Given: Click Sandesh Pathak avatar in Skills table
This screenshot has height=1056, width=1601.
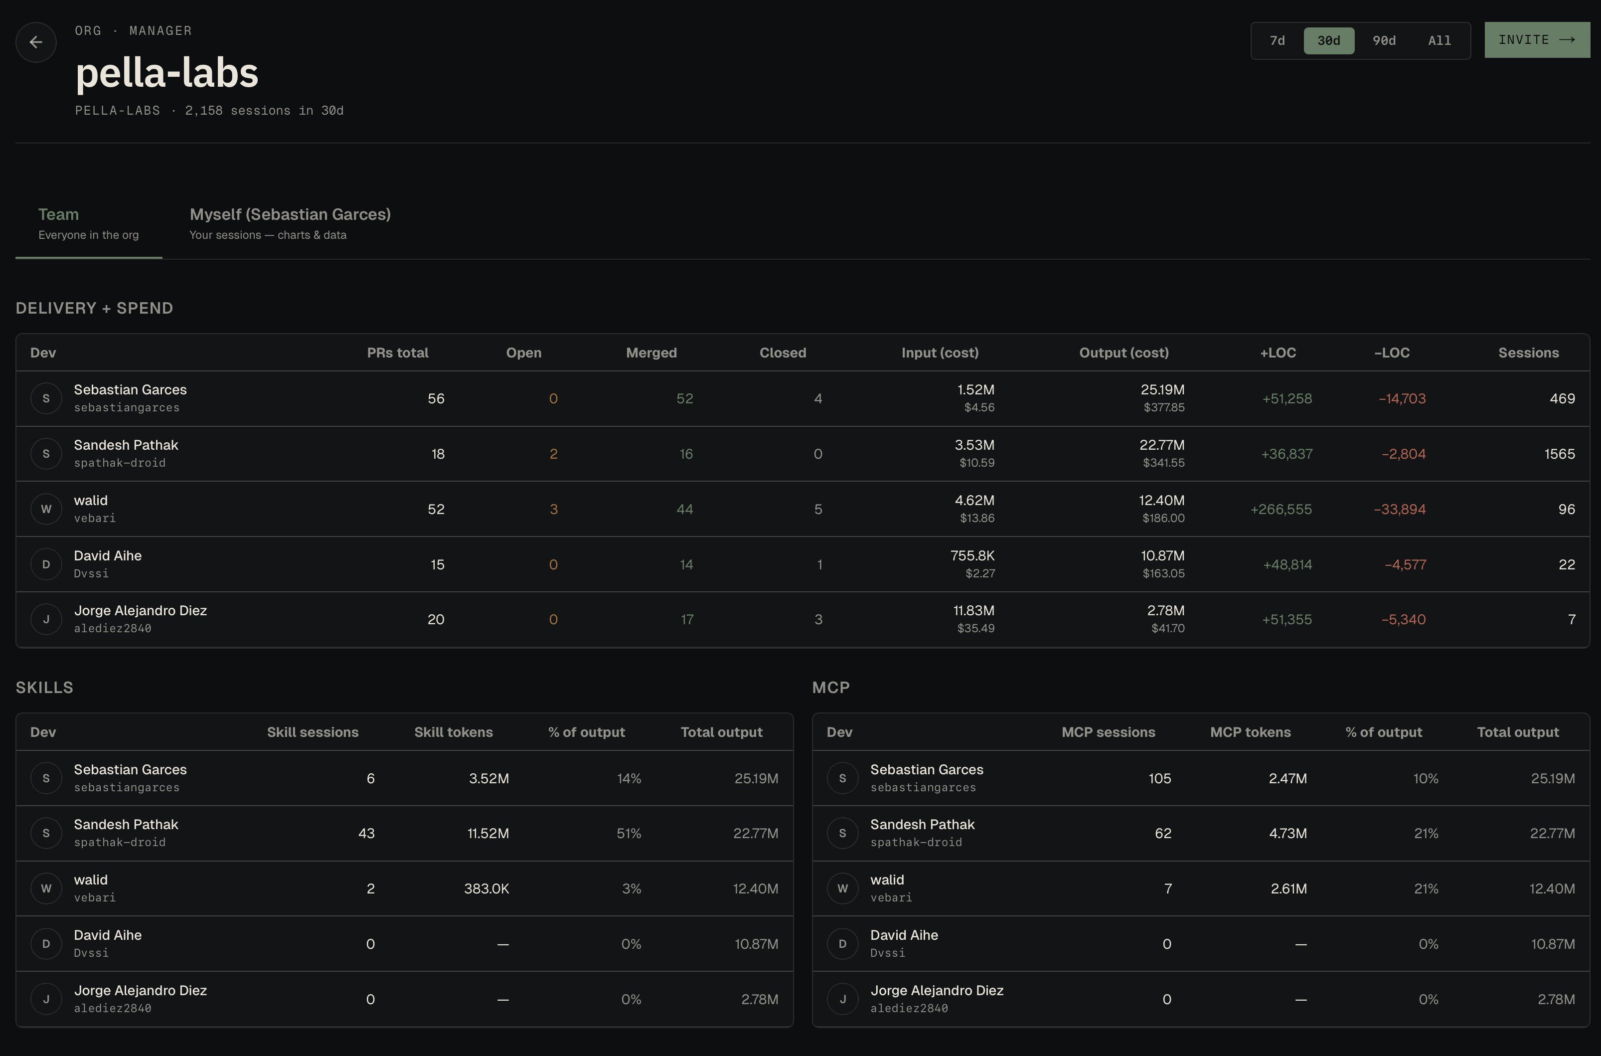Looking at the screenshot, I should (46, 833).
